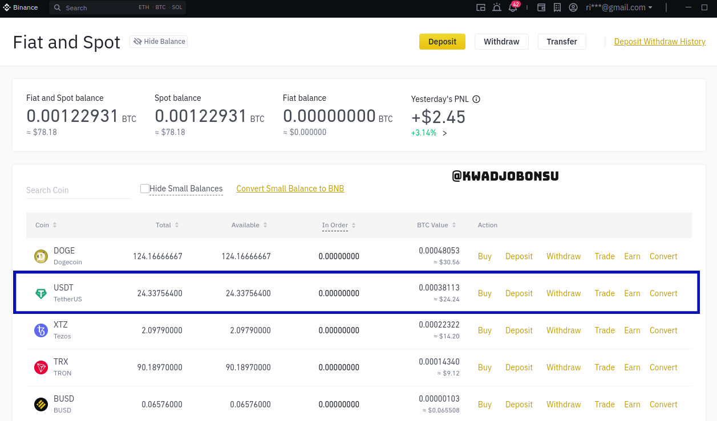Check the Hide Small Balances checkbox
The width and height of the screenshot is (717, 421).
click(x=145, y=189)
